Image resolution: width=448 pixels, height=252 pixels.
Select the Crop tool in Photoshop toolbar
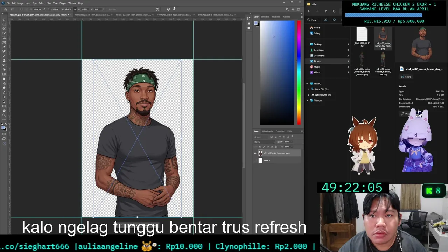(x=4, y=38)
